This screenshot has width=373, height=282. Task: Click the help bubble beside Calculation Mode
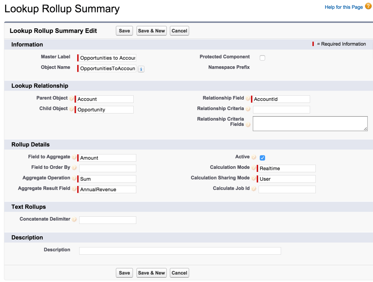coord(254,168)
